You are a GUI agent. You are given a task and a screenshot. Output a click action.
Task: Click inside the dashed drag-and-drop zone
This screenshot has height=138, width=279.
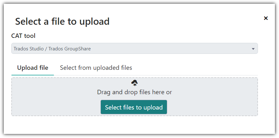[x=134, y=97]
